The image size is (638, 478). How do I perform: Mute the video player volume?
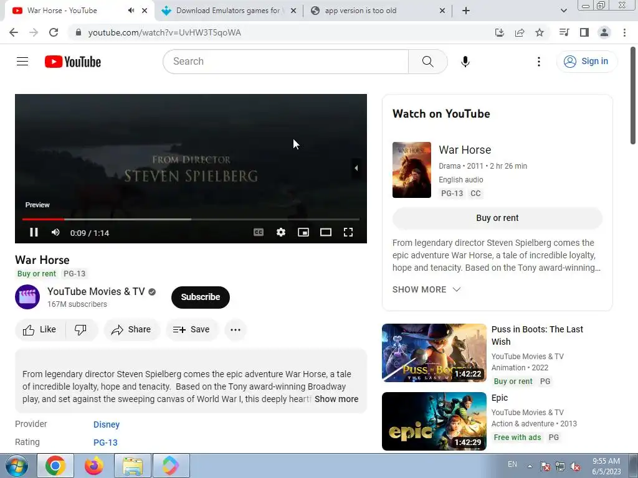(x=55, y=232)
